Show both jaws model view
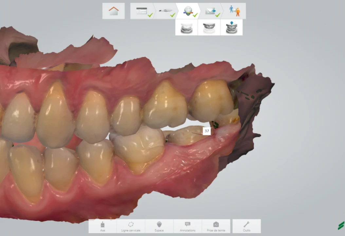 point(186,28)
